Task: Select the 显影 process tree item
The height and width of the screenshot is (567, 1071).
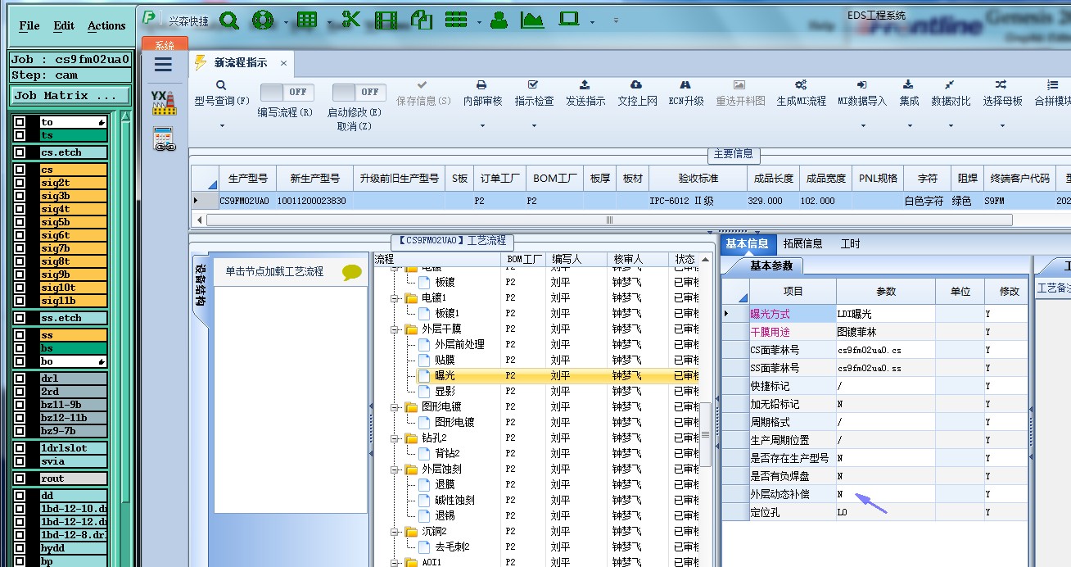Action: [x=445, y=391]
